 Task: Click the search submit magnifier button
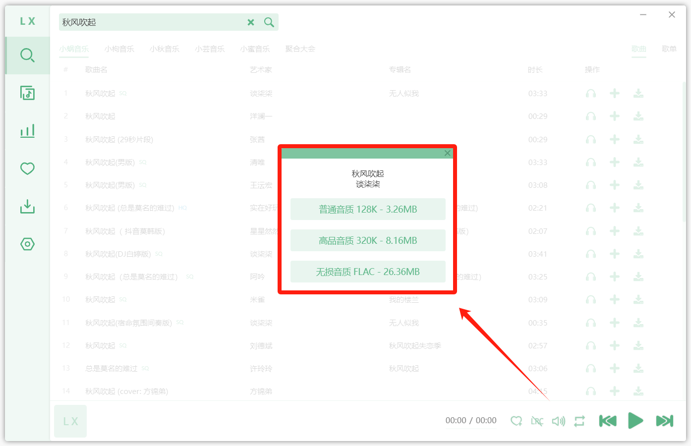(x=269, y=22)
